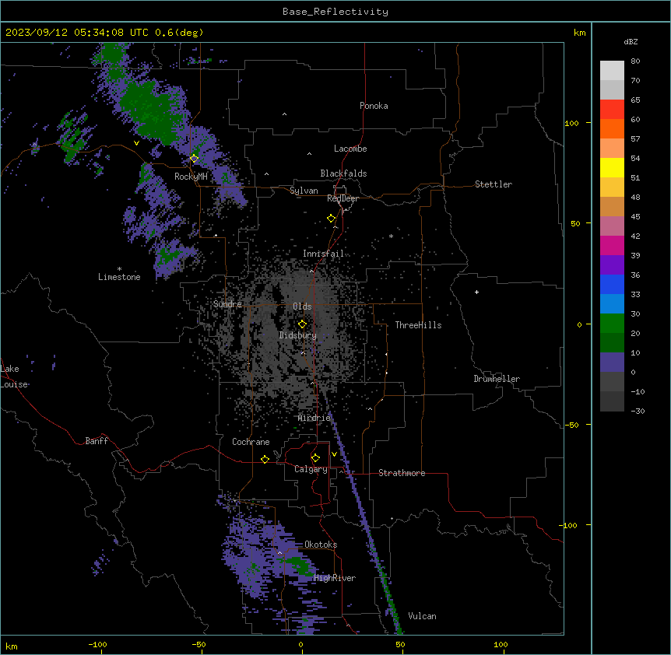Click the white caret marker west of Lacombe
671x655 pixels.
tap(309, 153)
